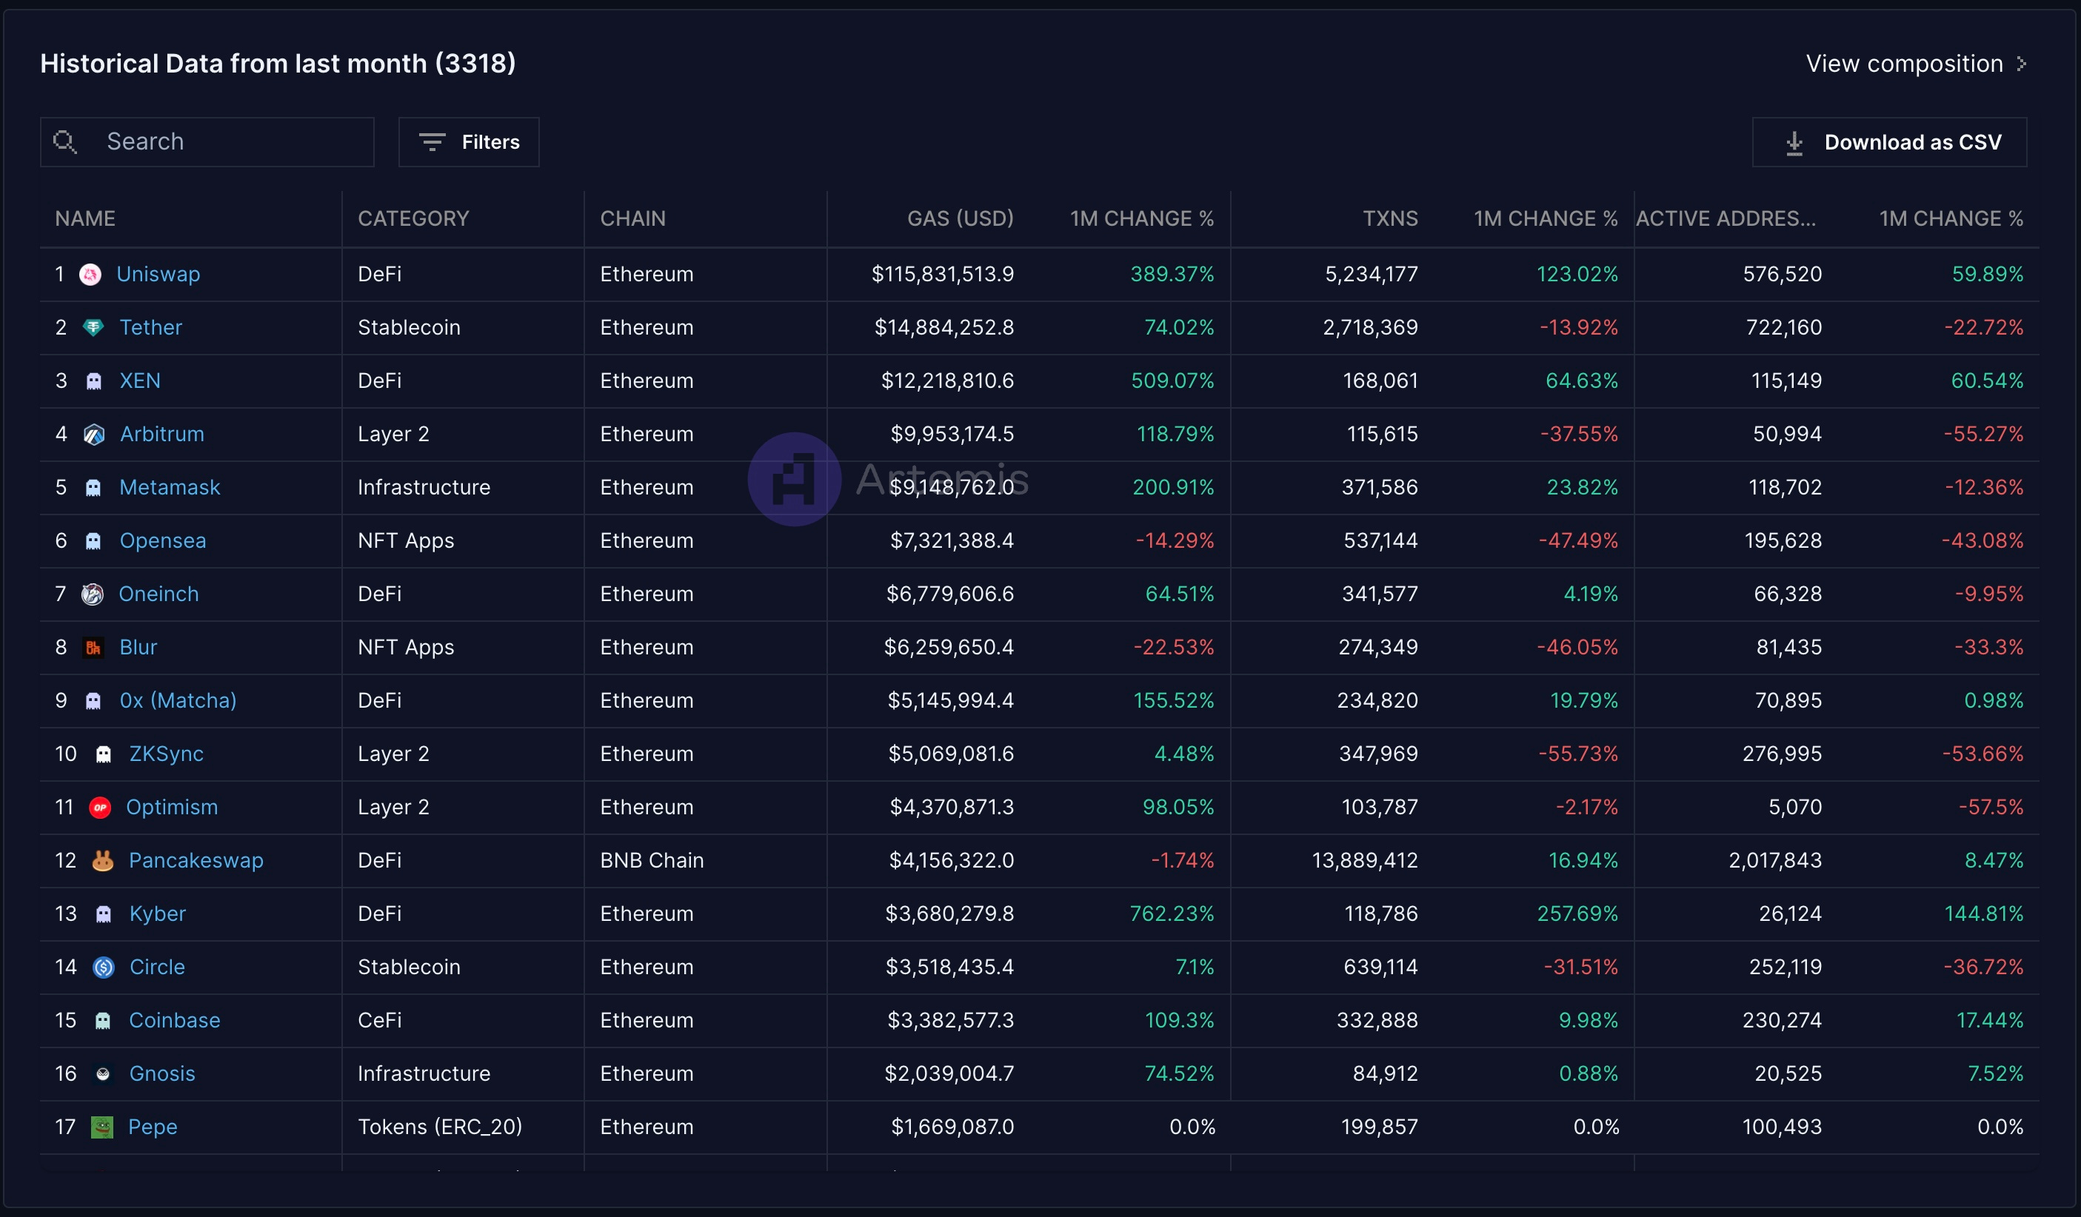The width and height of the screenshot is (2081, 1217).
Task: Click the Historical Data from last month heading
Action: (278, 64)
